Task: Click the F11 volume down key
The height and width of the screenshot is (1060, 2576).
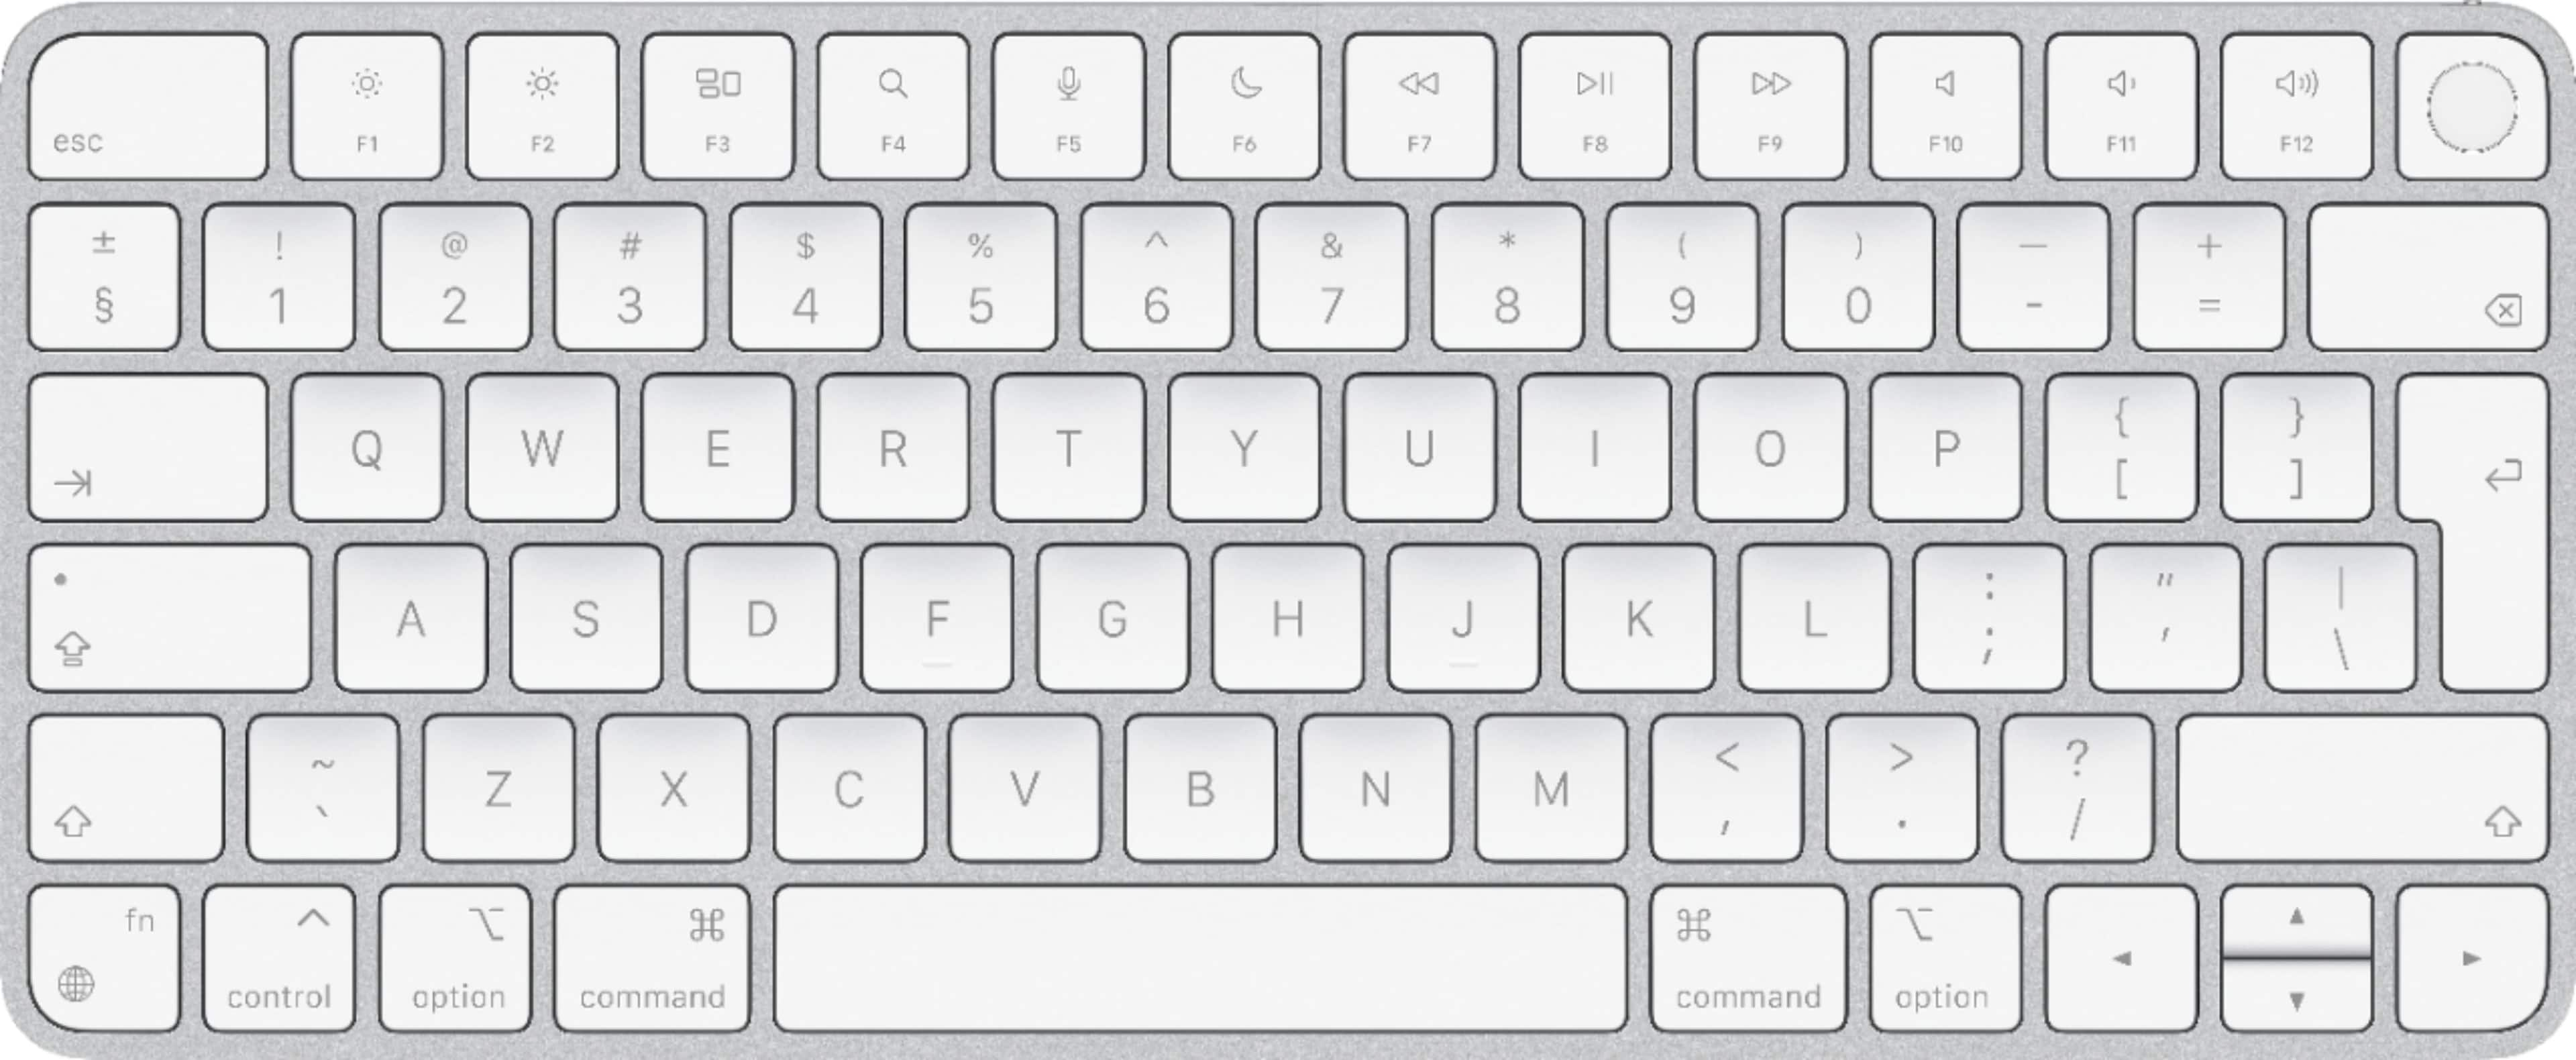Action: pos(2119,107)
